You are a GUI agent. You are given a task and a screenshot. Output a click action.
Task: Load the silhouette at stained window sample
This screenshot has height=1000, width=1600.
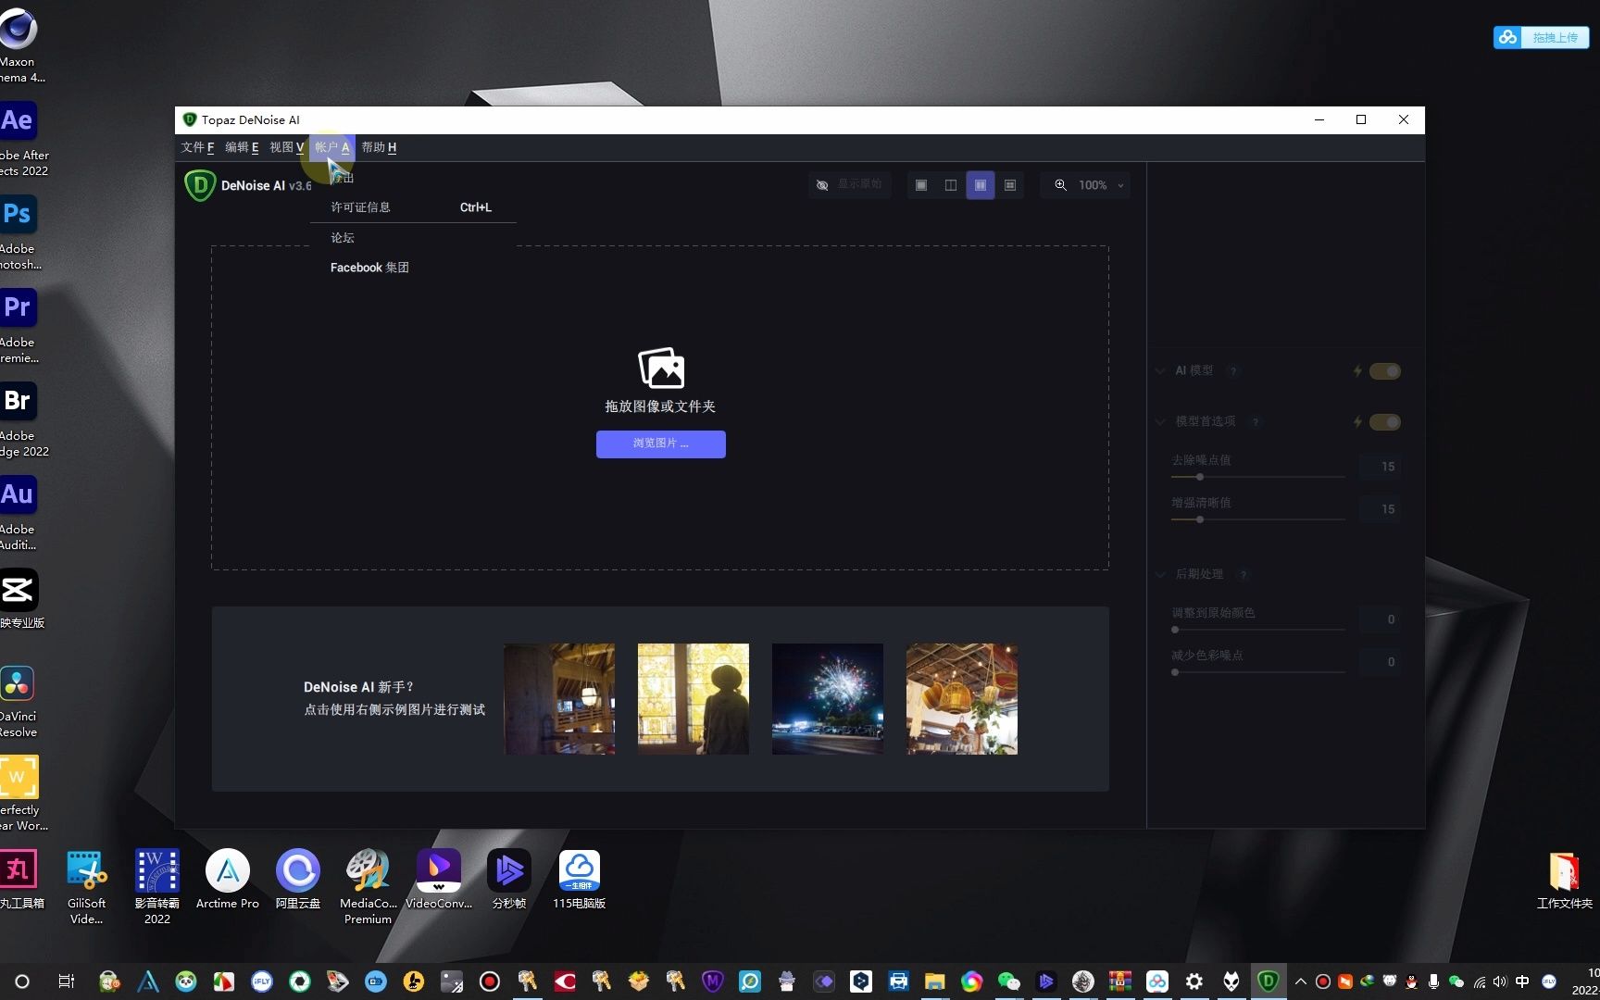click(x=694, y=699)
